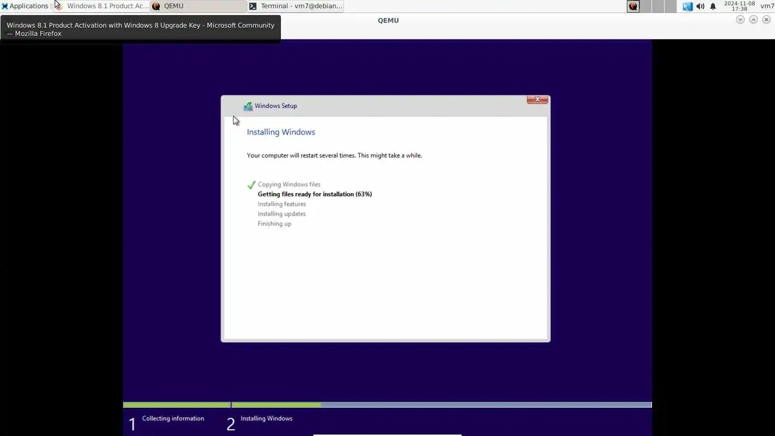Click the green checkmark beside Copying Windows files

coord(251,185)
